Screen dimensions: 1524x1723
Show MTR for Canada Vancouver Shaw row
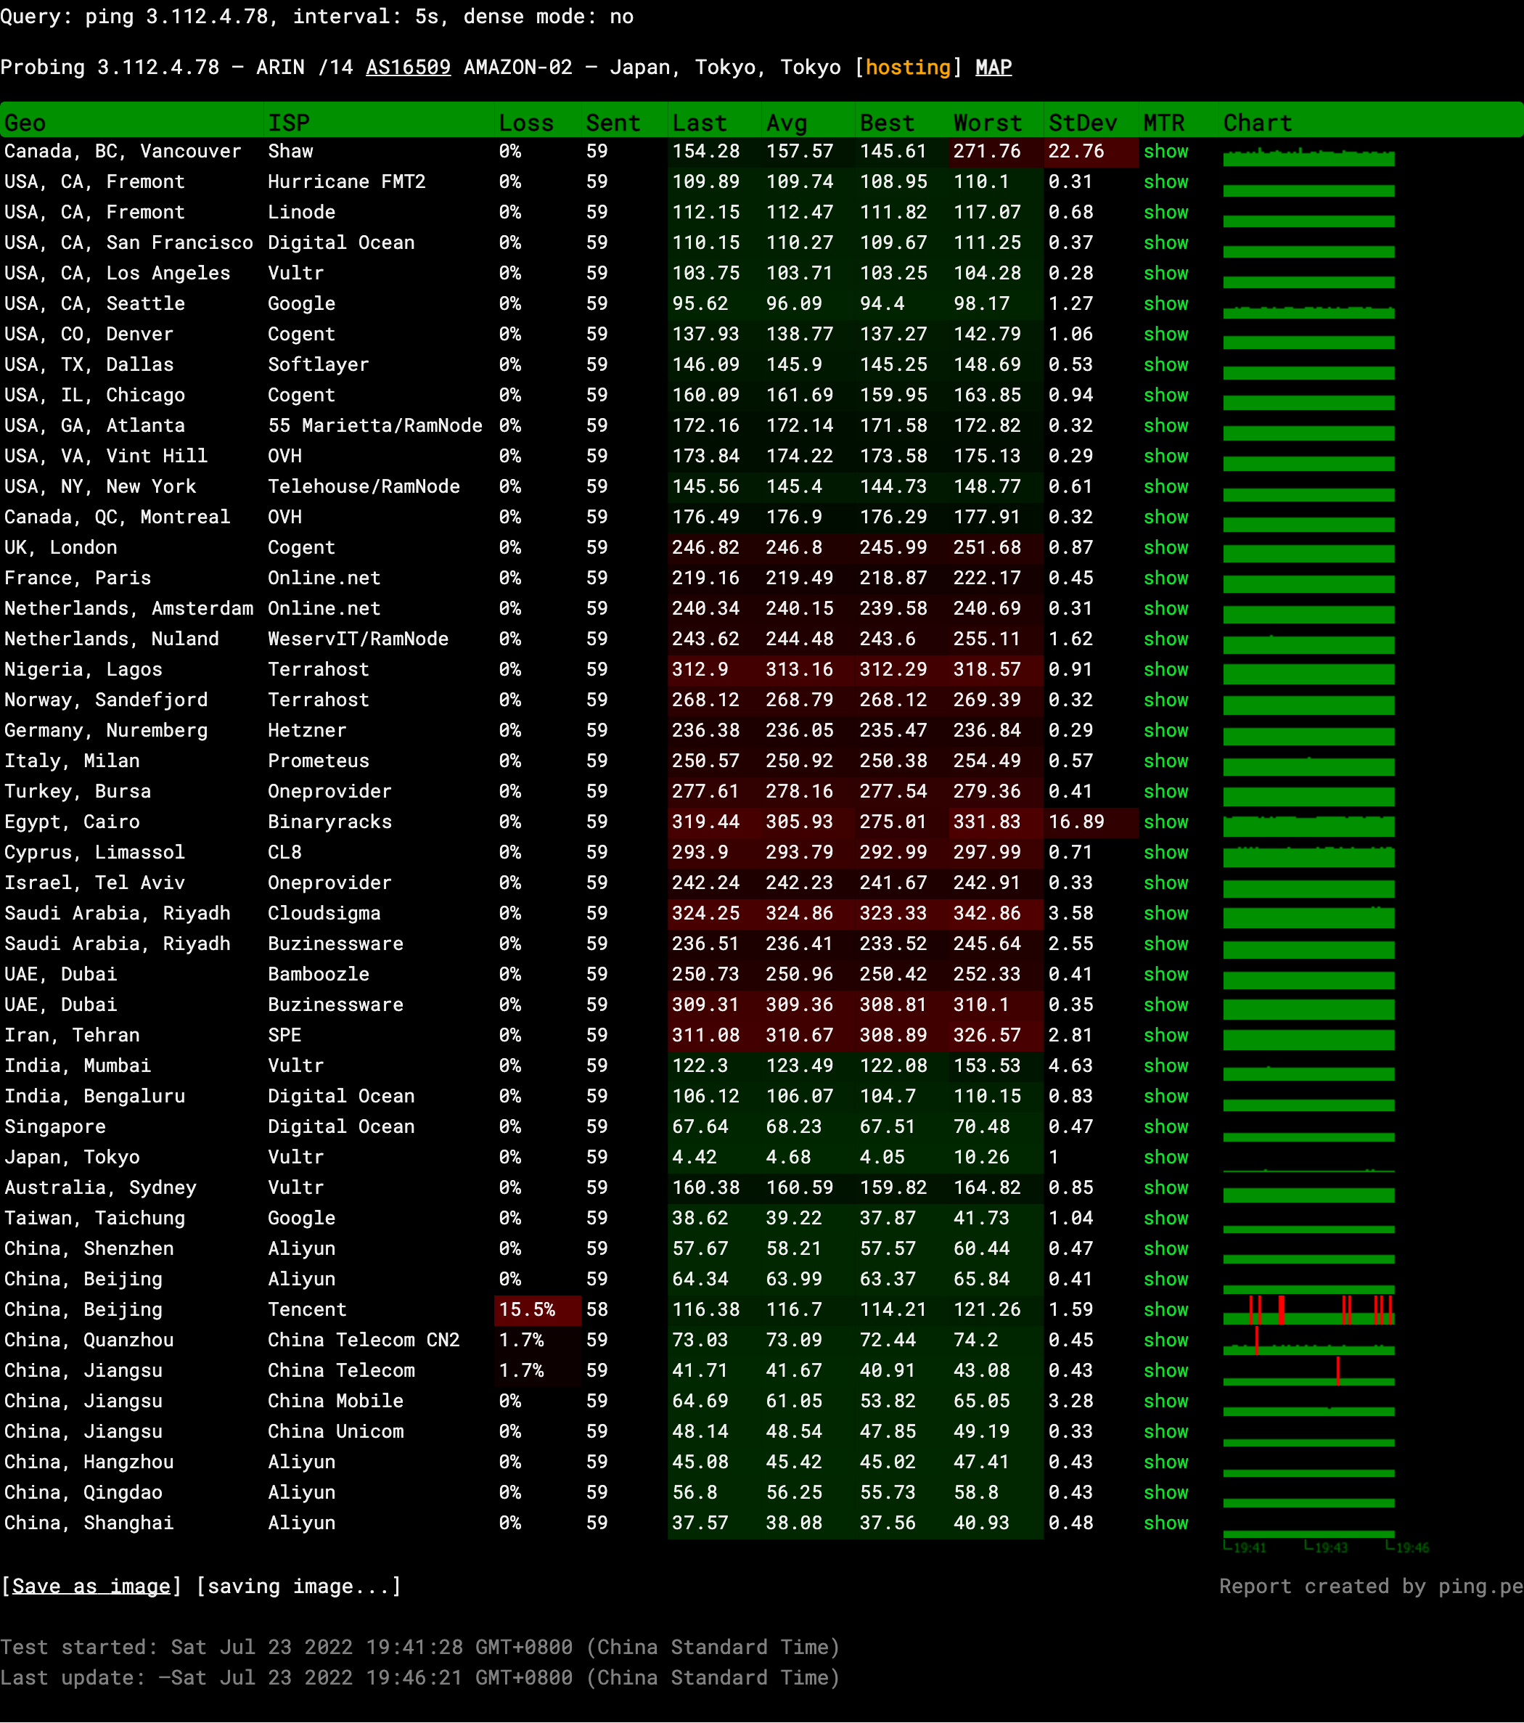(x=1165, y=152)
